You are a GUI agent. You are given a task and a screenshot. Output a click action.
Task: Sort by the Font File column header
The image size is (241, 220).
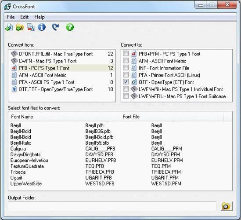click(172, 117)
